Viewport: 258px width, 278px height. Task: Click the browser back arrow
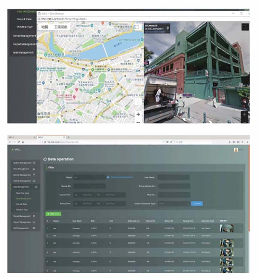[x=10, y=142]
